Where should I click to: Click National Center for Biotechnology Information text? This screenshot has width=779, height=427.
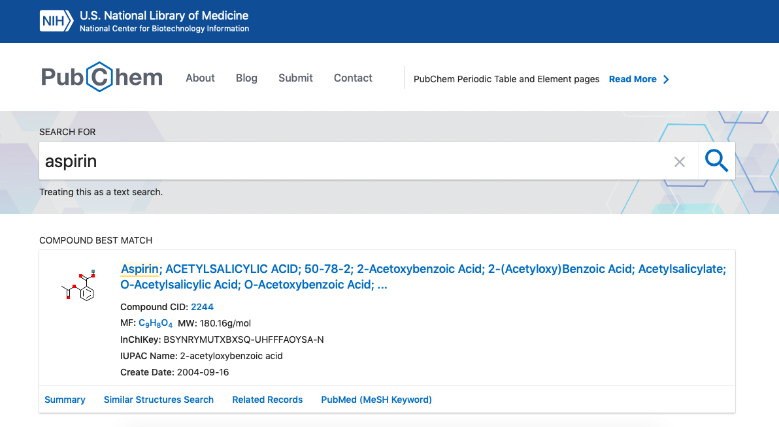(x=165, y=29)
